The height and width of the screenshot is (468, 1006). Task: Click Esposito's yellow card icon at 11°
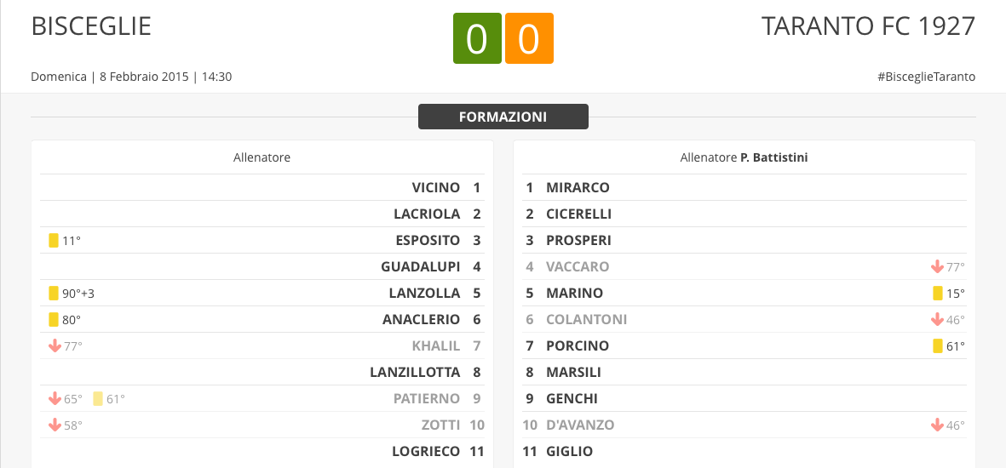point(54,241)
